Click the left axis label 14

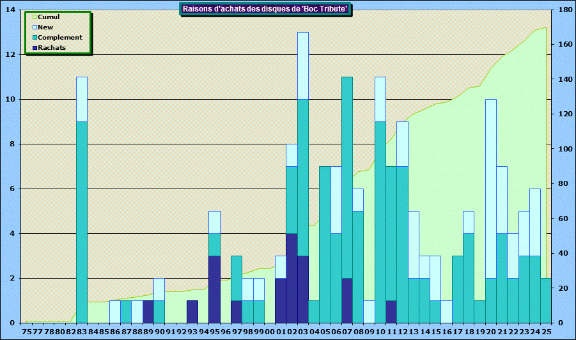click(x=11, y=10)
